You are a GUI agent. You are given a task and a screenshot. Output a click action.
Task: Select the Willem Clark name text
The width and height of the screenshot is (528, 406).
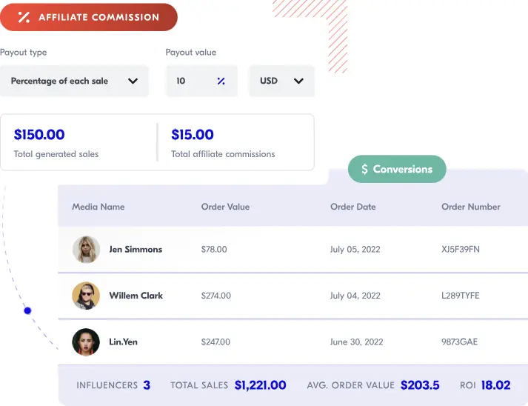(136, 296)
